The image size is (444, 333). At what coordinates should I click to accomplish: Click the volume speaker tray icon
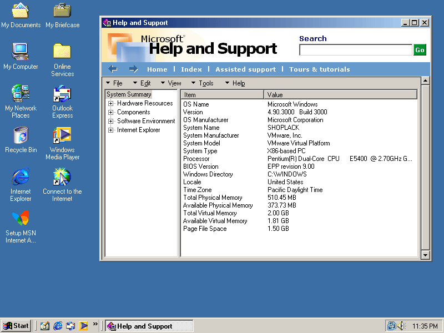point(401,326)
